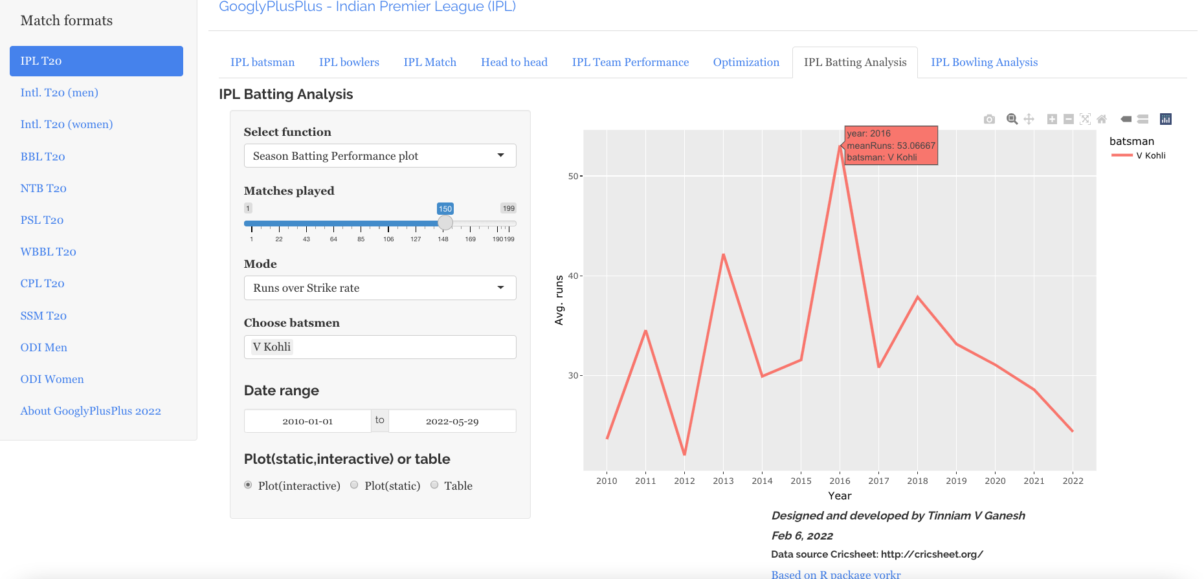Click the Matches played slider handle

click(x=445, y=223)
